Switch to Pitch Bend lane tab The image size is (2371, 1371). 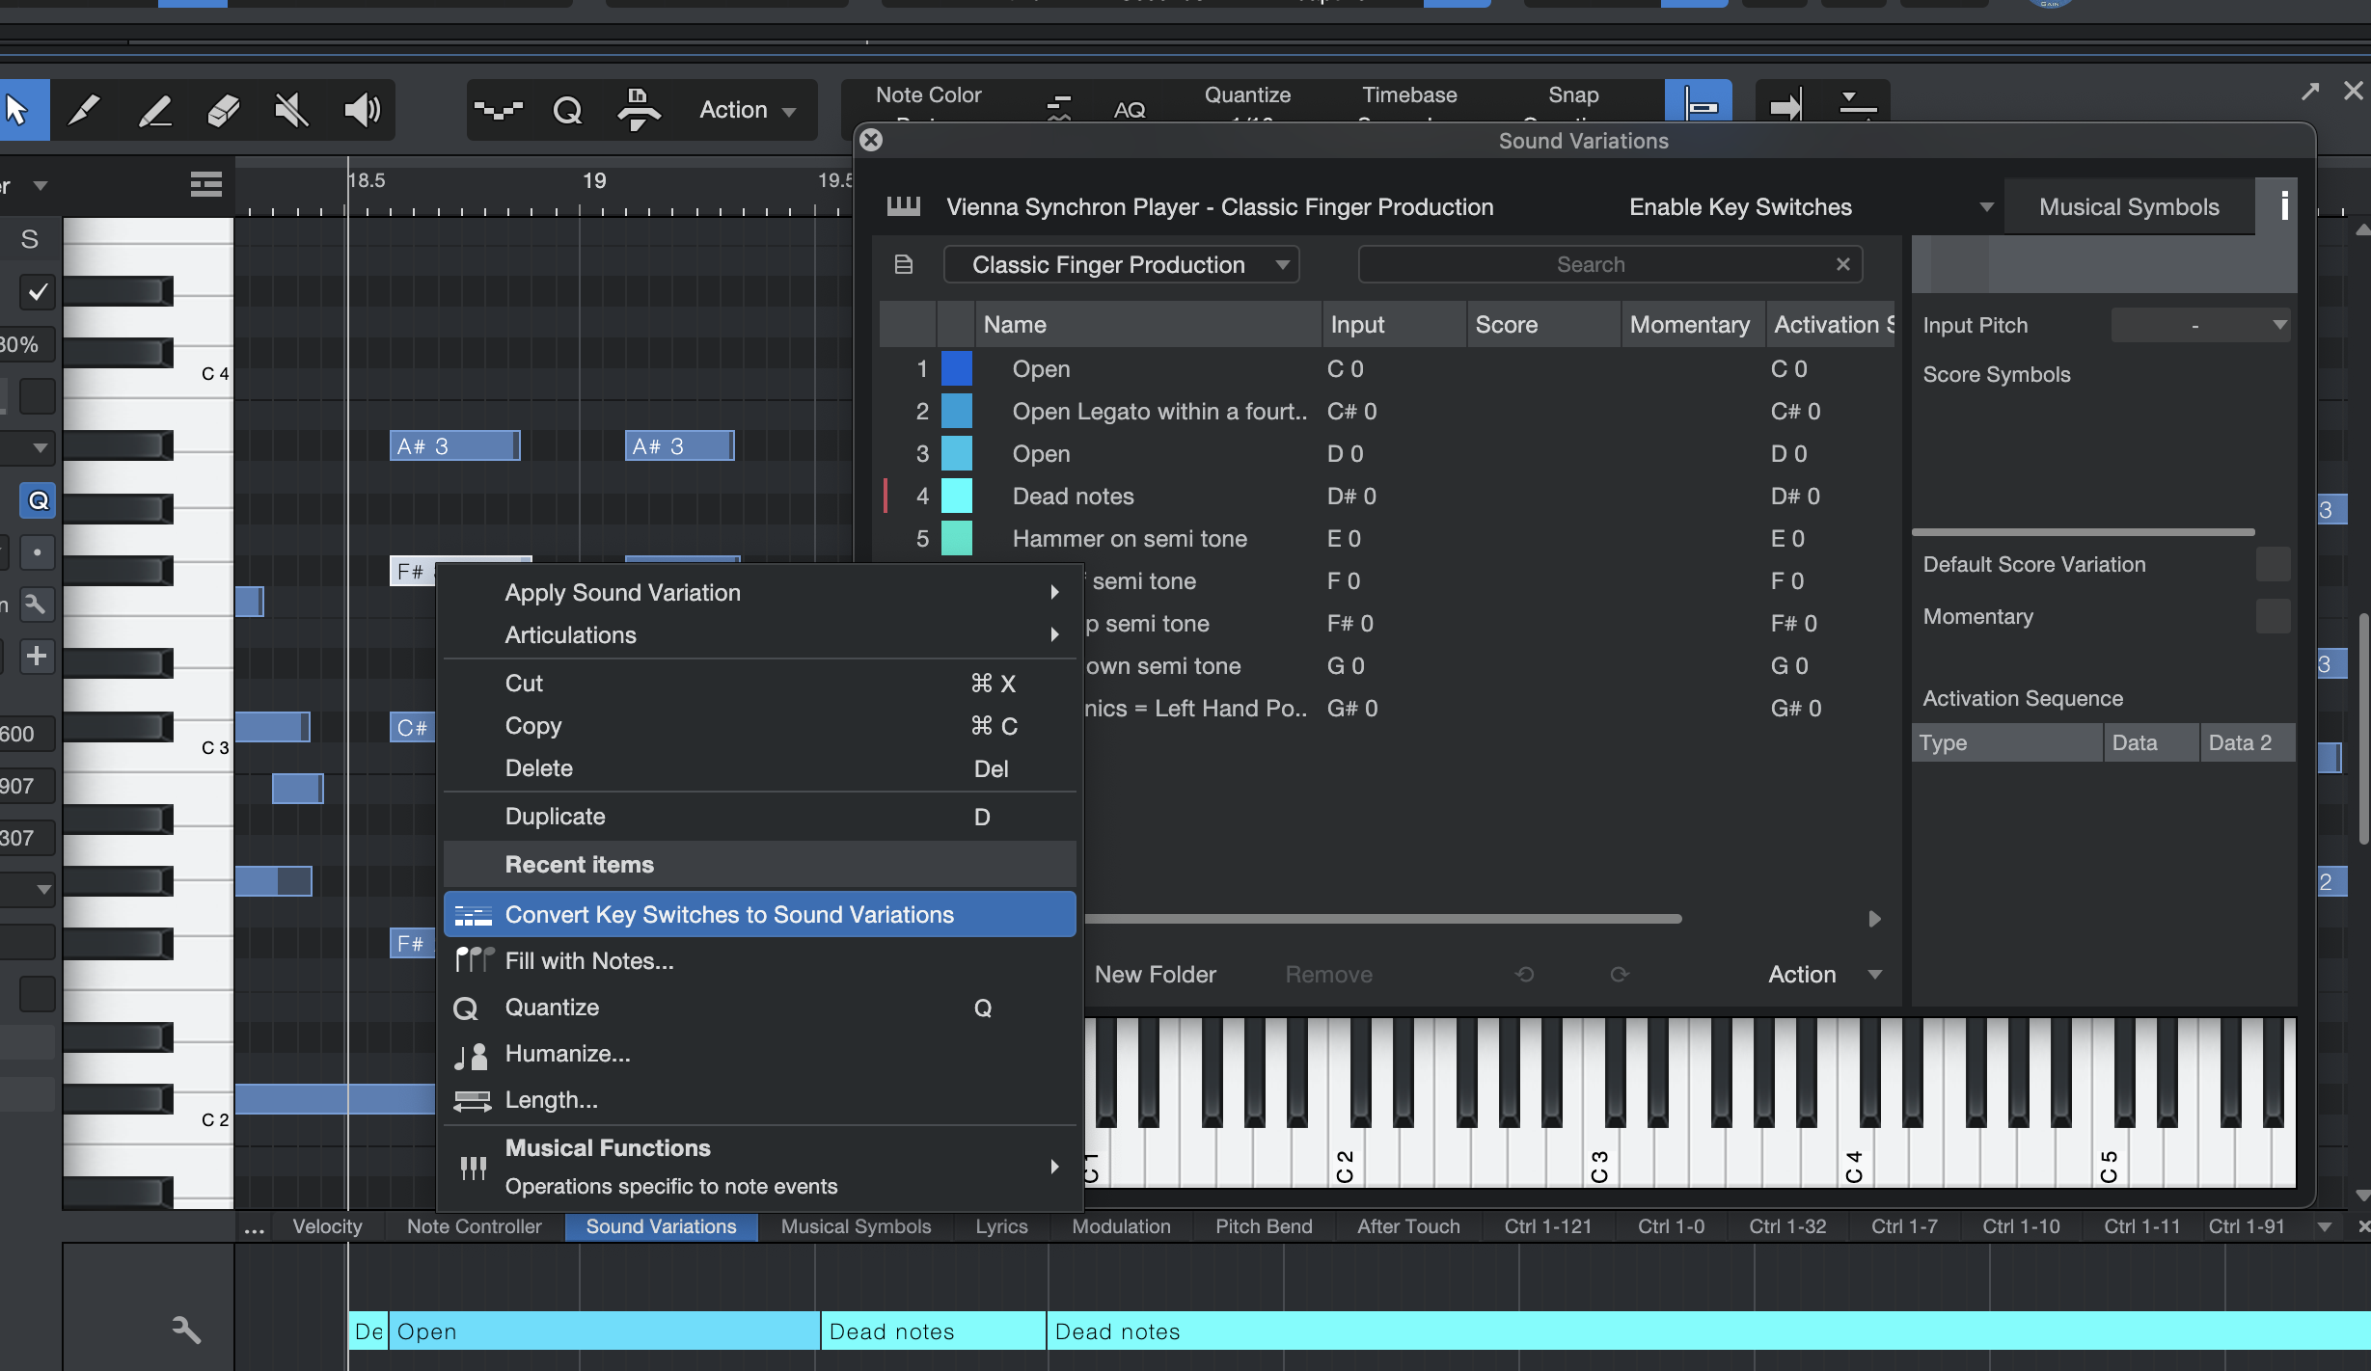pos(1264,1226)
